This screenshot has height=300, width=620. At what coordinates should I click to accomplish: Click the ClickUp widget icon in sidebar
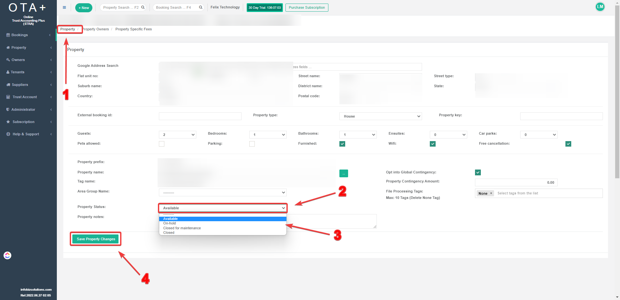click(7, 255)
